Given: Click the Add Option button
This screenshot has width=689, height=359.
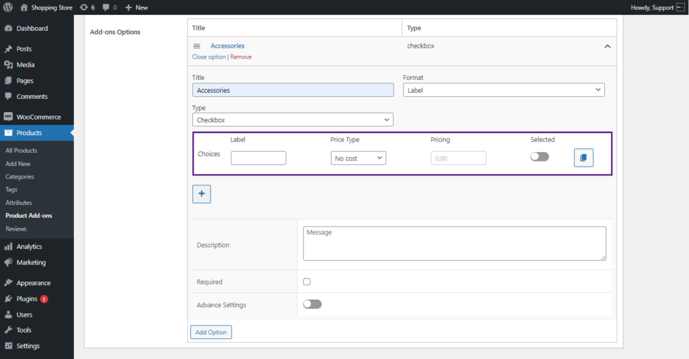Looking at the screenshot, I should [x=211, y=332].
